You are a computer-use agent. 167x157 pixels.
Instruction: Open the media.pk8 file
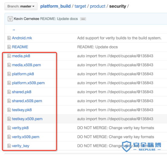click(21, 56)
